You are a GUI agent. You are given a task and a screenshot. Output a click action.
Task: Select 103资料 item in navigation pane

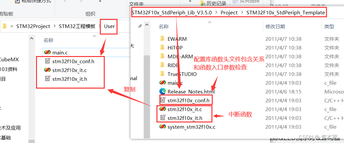coord(9,70)
